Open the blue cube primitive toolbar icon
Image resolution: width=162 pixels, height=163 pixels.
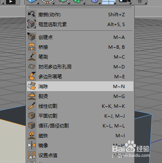click(x=32, y=2)
